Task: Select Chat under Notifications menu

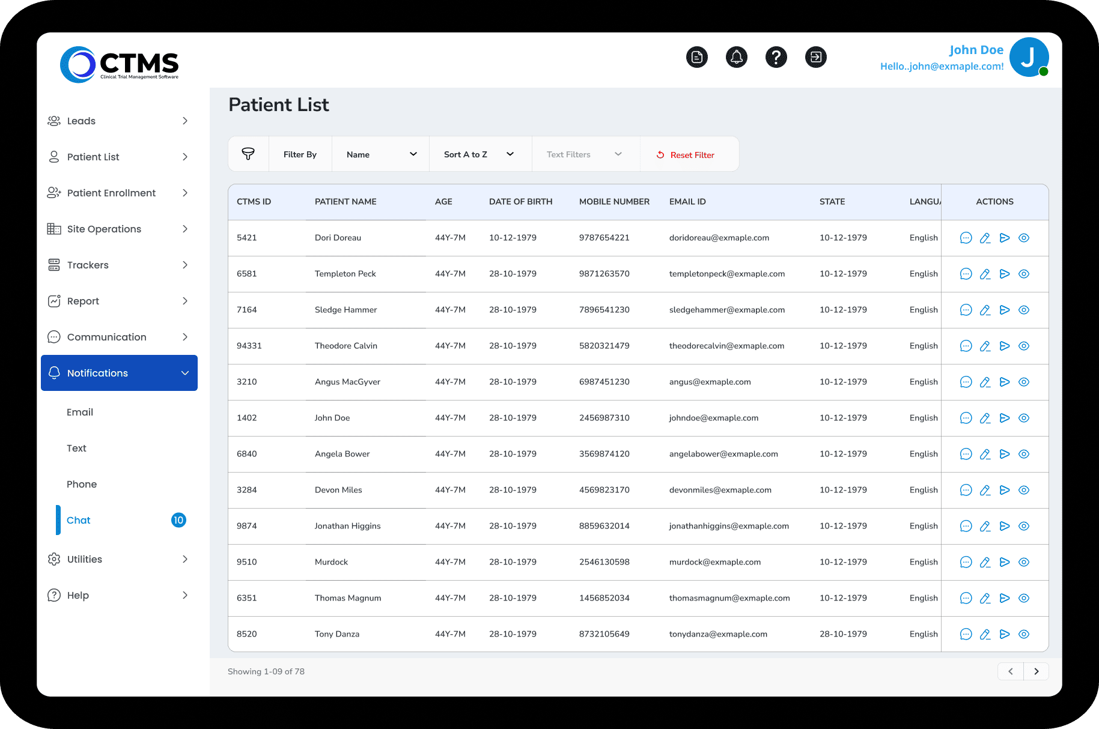Action: (78, 520)
